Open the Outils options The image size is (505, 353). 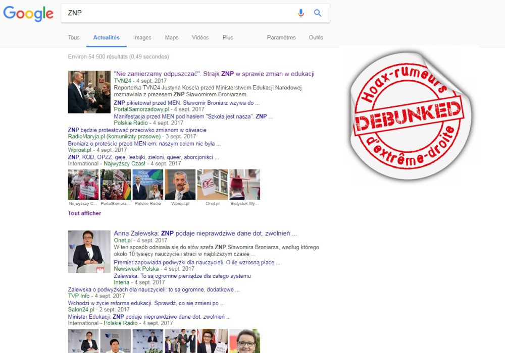point(316,37)
